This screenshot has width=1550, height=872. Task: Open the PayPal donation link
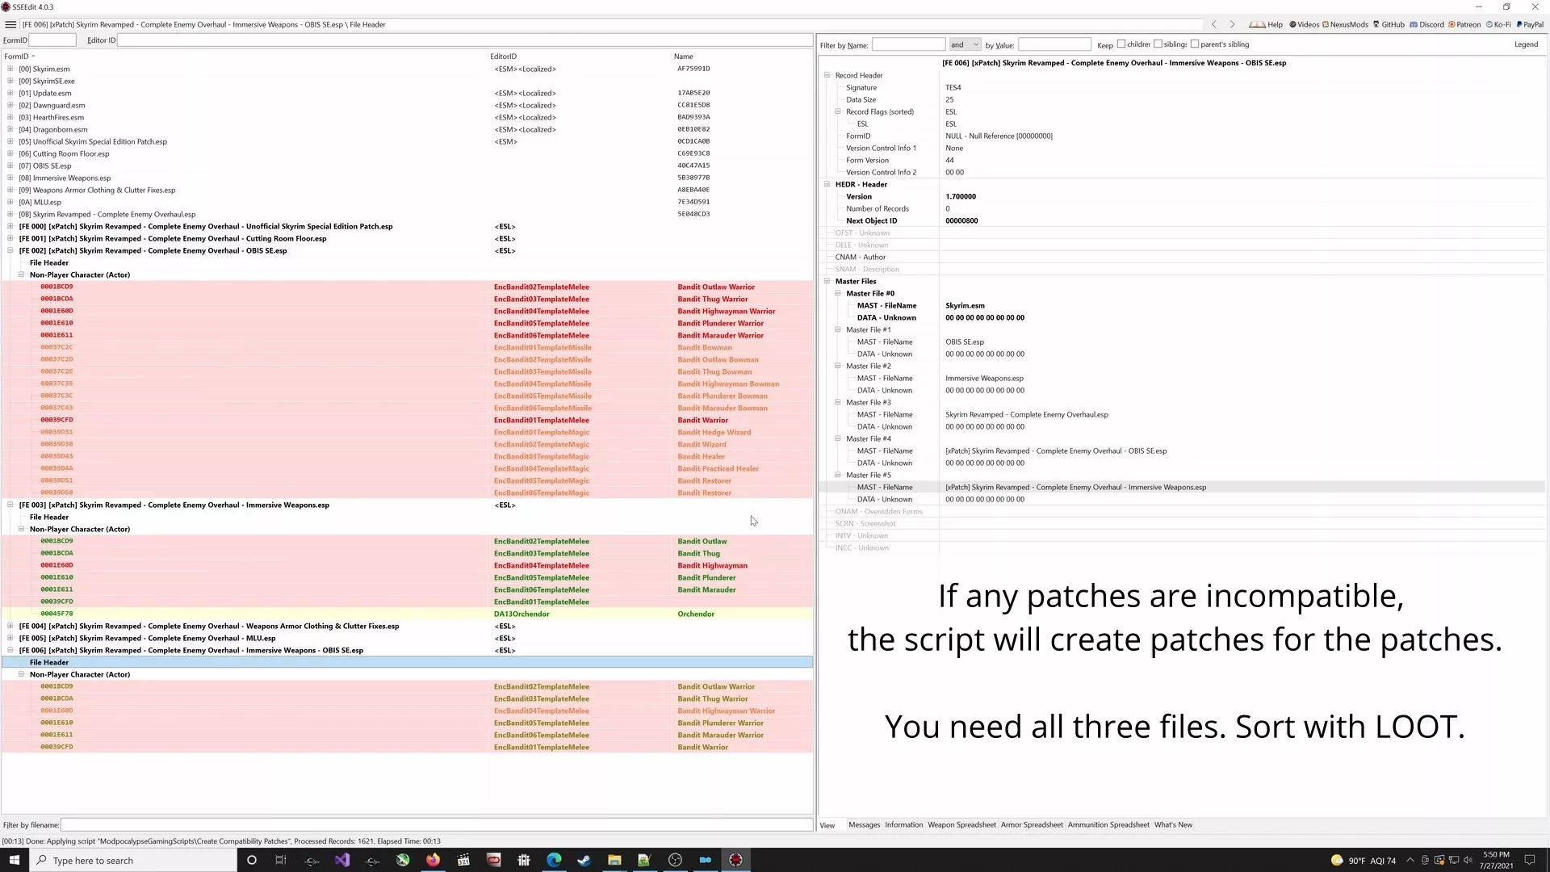coord(1529,24)
